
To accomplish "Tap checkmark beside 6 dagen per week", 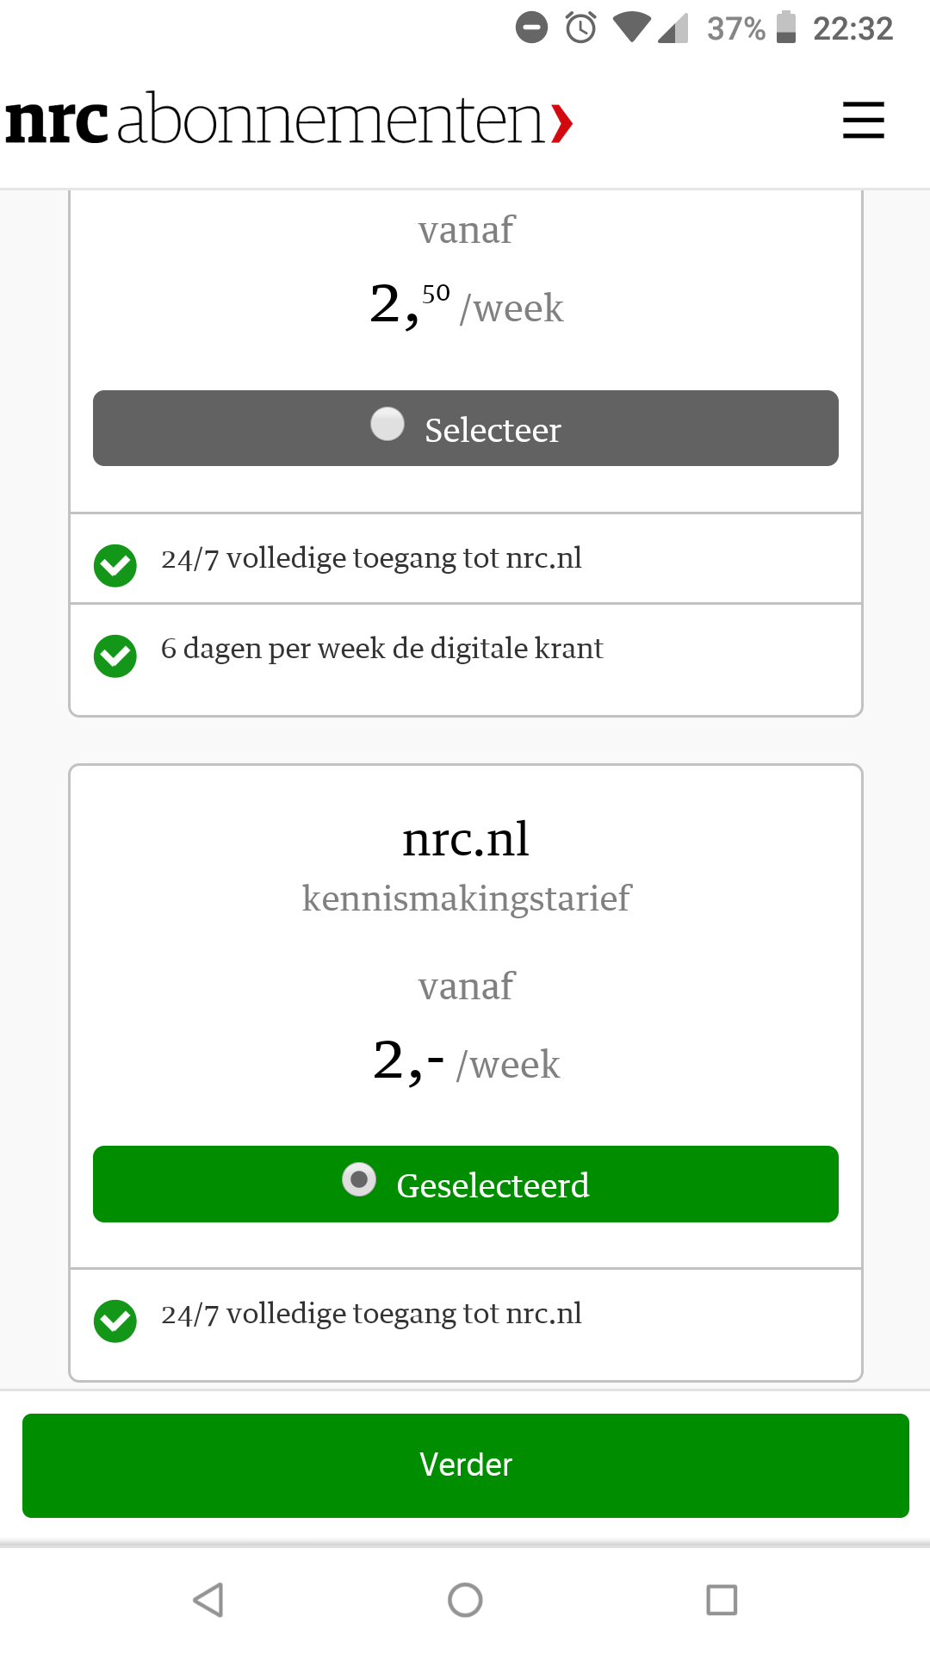I will (x=115, y=656).
